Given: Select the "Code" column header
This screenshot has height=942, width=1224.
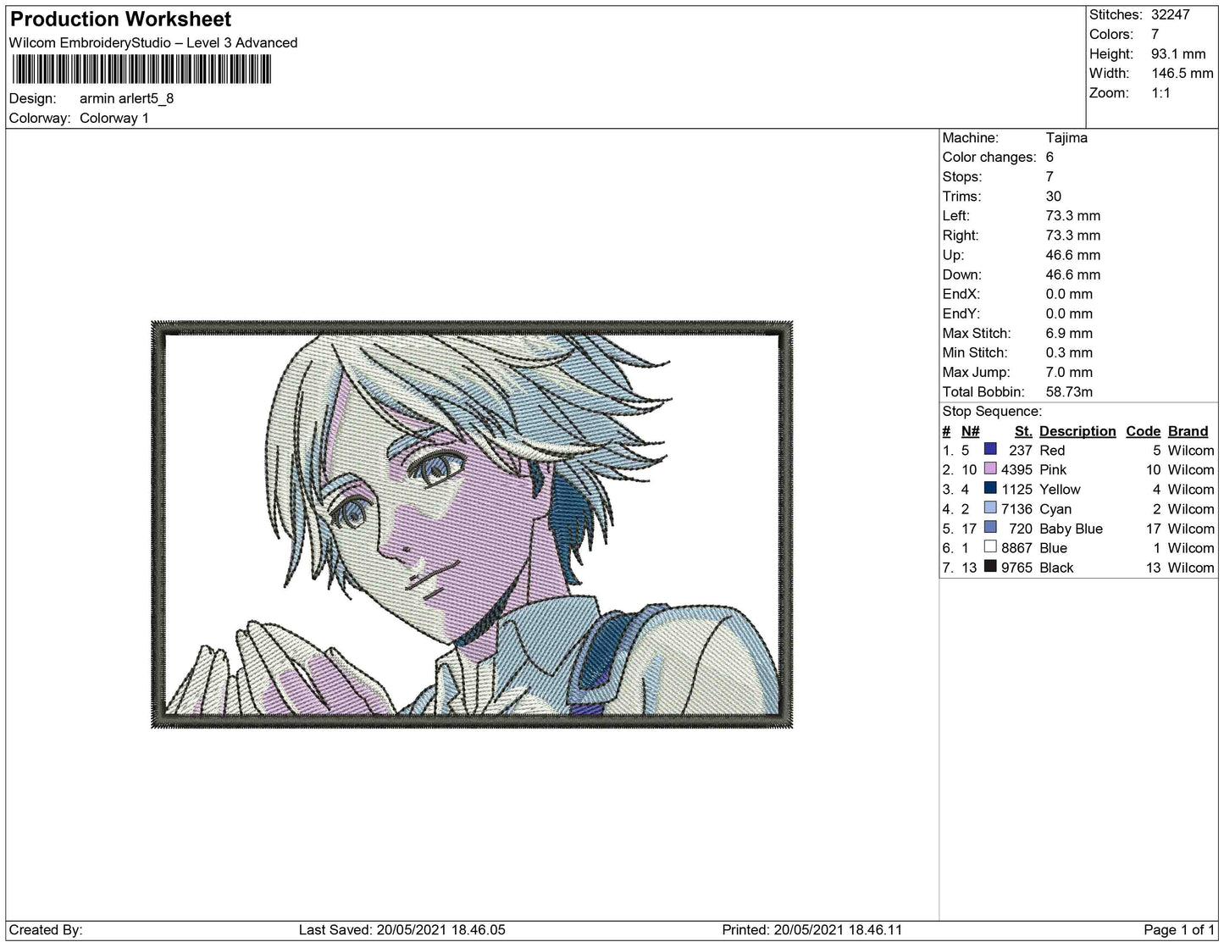Looking at the screenshot, I should click(1143, 430).
